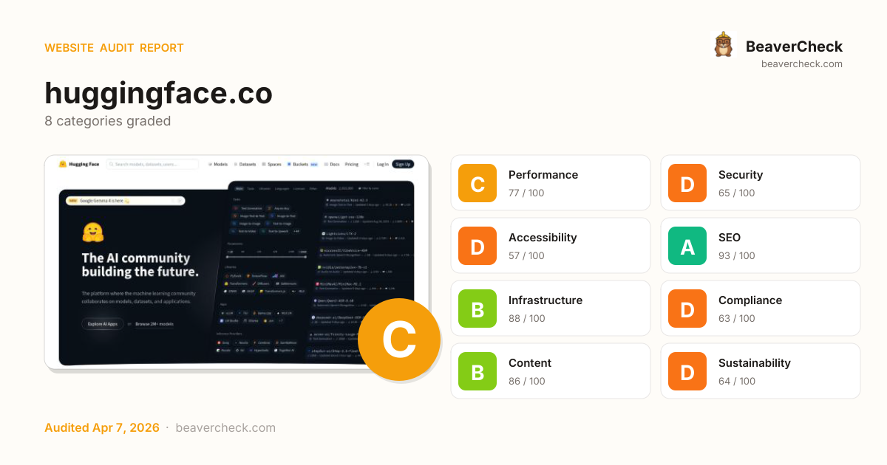The image size is (887, 465).
Task: Click the Performance grade C badge
Action: click(x=478, y=183)
